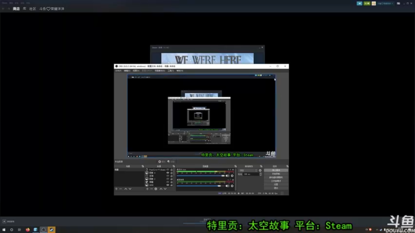Open the 淡出 transition type dropdown
Image resolution: width=415 pixels, height=233 pixels.
pos(248,170)
